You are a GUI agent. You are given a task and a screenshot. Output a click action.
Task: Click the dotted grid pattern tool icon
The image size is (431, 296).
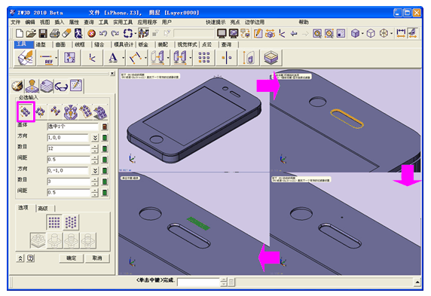(203, 58)
